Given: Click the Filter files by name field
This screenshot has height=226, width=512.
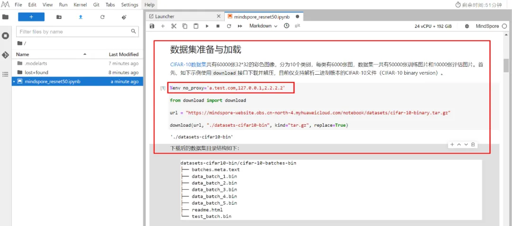Looking at the screenshot, I should pos(74,32).
